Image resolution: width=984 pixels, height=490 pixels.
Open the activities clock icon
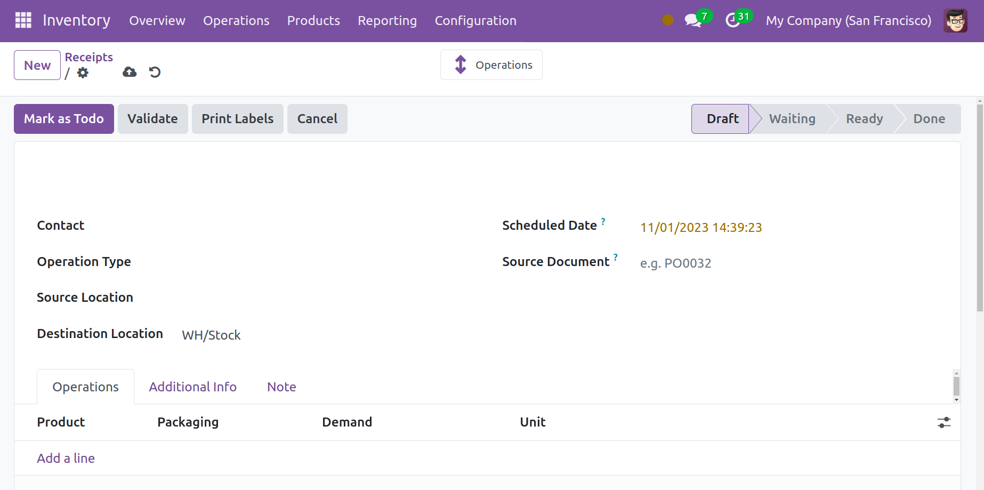pos(733,21)
